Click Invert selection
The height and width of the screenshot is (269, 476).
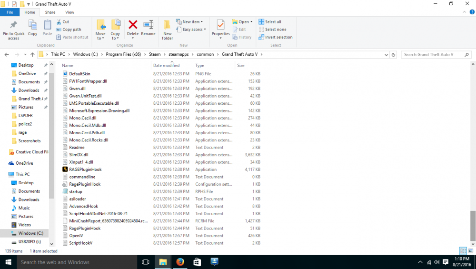[276, 37]
